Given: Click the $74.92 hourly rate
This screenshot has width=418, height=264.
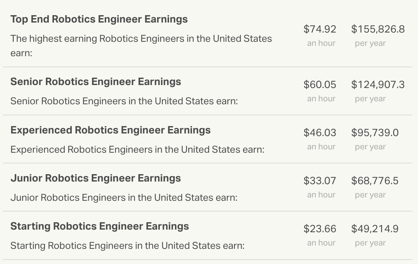Looking at the screenshot, I should pyautogui.click(x=320, y=29).
